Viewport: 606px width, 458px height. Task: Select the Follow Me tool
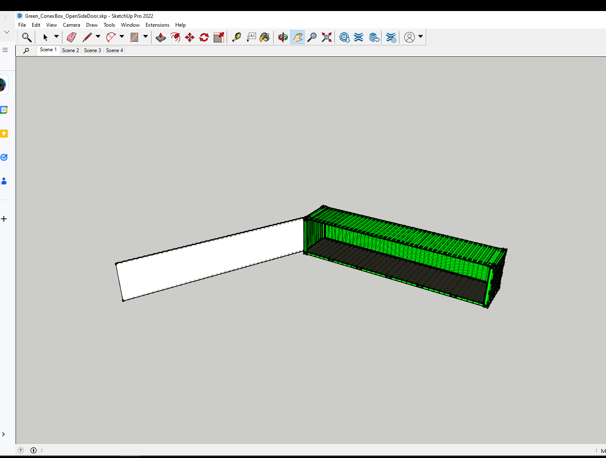[175, 37]
